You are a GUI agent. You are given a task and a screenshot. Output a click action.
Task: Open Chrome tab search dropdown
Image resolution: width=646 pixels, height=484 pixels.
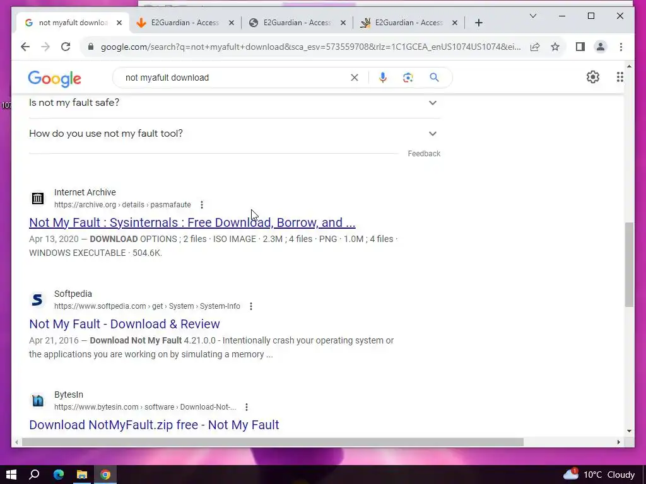click(532, 16)
